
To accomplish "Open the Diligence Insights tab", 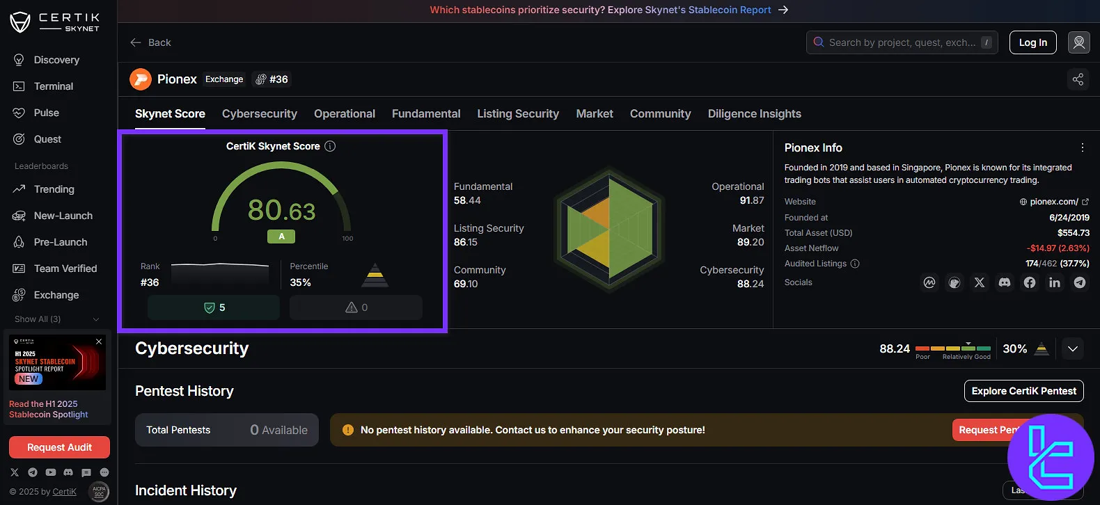I will [x=754, y=114].
